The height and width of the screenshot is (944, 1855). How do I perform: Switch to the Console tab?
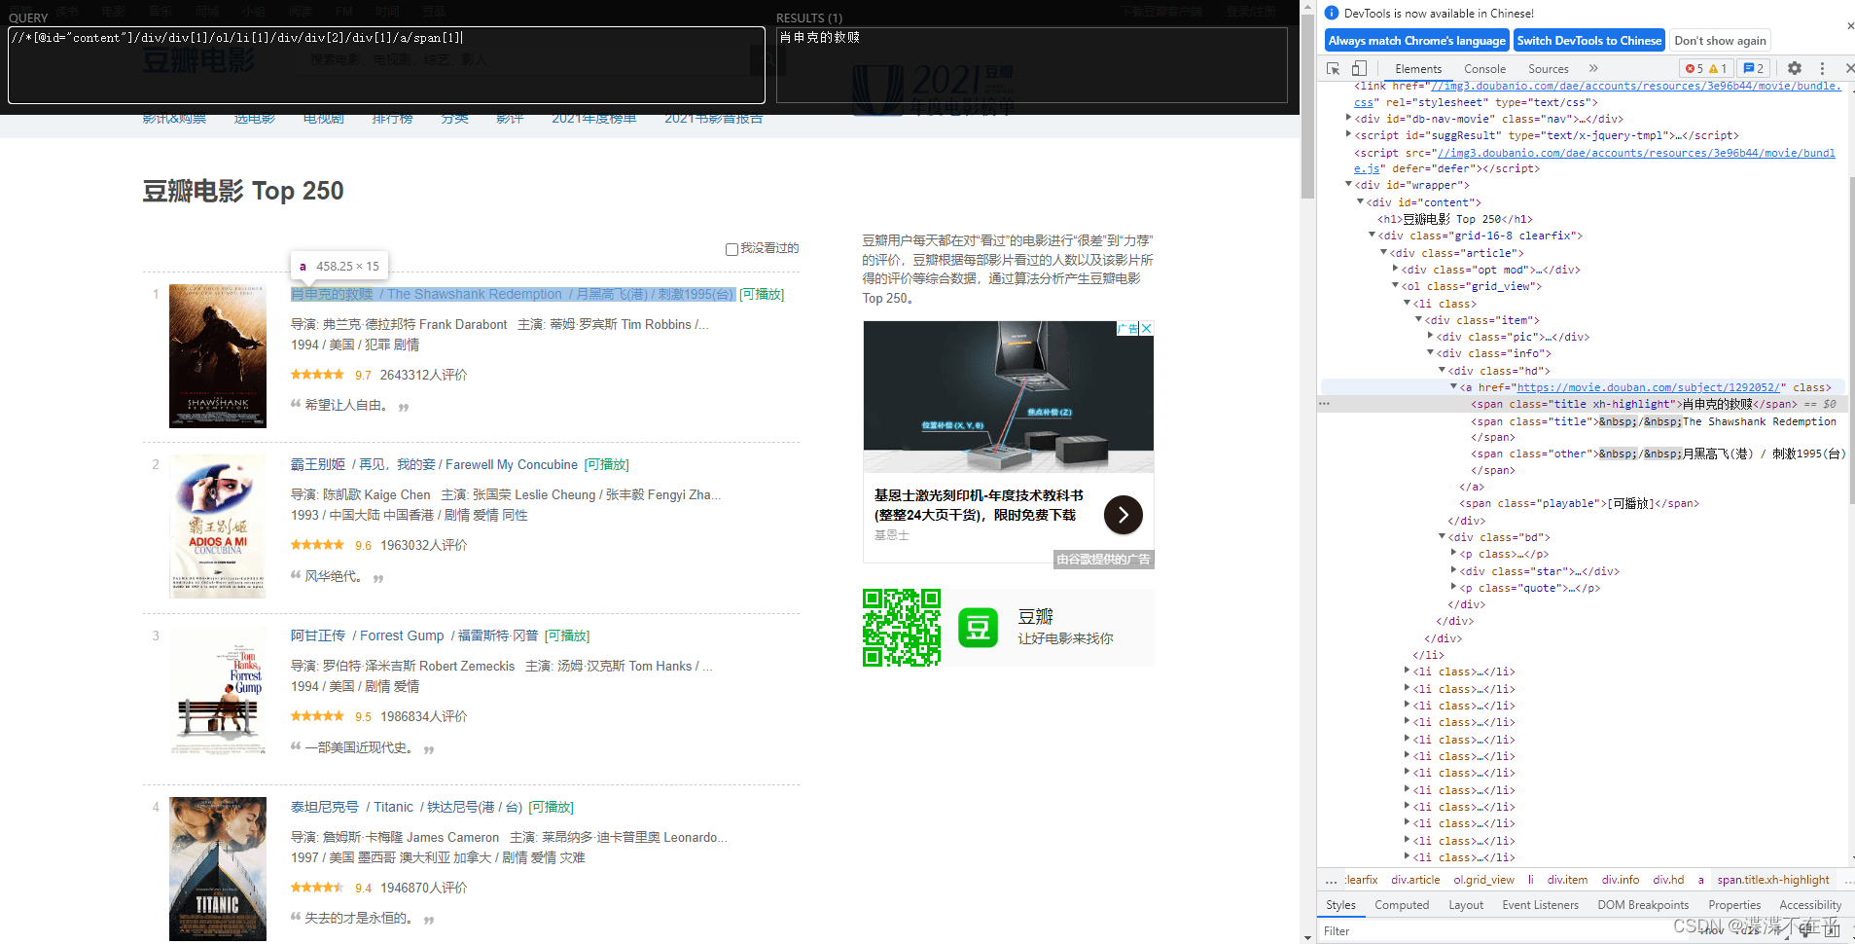pos(1484,69)
